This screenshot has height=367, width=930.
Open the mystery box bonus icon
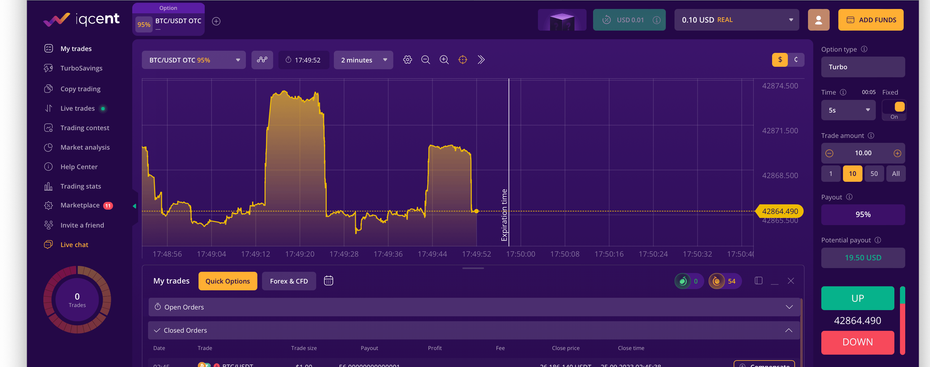point(562,20)
